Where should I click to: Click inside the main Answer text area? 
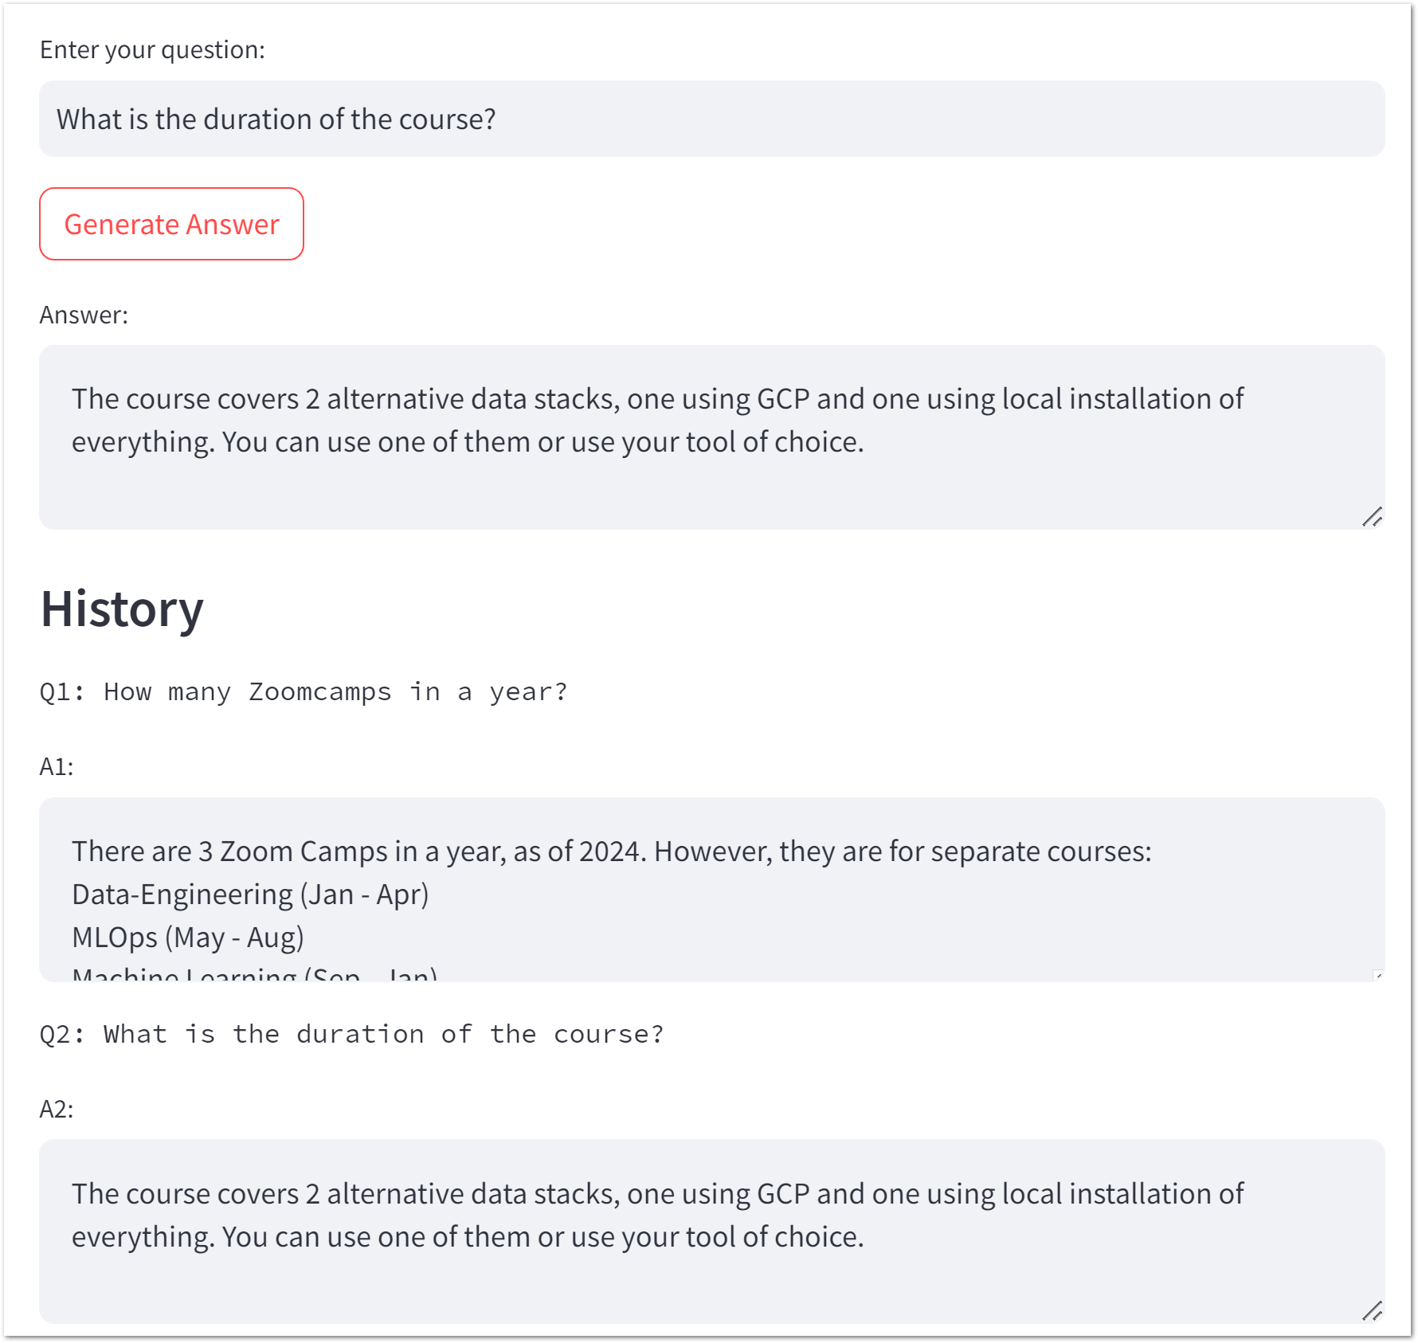(x=711, y=437)
